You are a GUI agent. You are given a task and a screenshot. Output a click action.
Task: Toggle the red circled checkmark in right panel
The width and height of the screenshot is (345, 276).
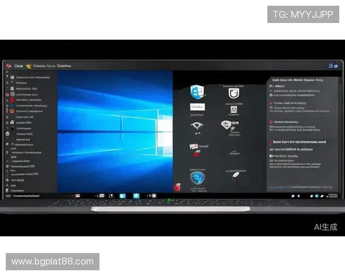point(271,122)
